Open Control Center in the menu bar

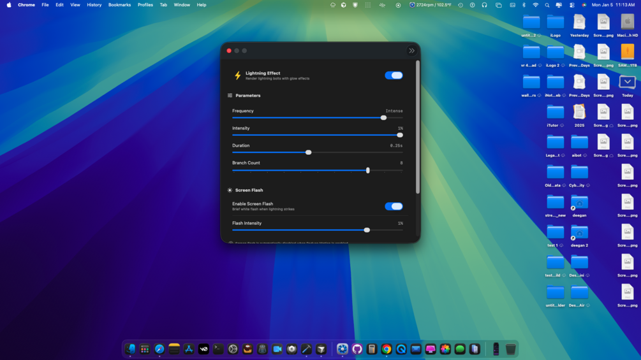pos(572,5)
